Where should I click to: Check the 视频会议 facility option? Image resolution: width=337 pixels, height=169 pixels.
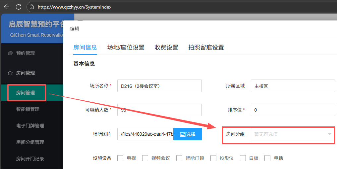pyautogui.click(x=145, y=158)
